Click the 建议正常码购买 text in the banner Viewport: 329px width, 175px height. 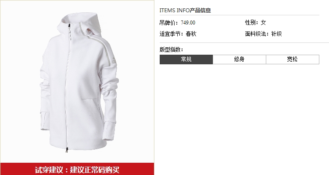point(95,170)
